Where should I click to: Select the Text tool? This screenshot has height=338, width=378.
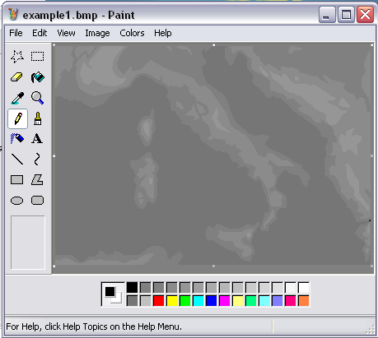click(37, 139)
